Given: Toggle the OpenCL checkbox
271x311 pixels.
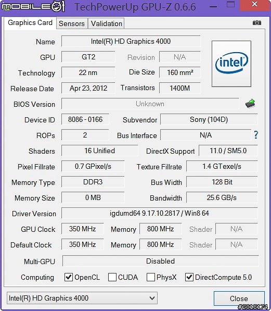Looking at the screenshot, I should pos(69,277).
